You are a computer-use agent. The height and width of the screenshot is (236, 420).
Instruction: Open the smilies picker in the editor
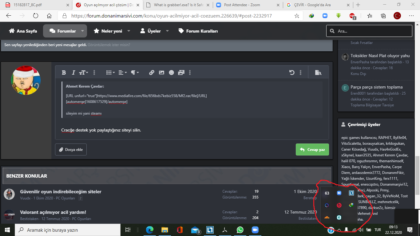[171, 73]
